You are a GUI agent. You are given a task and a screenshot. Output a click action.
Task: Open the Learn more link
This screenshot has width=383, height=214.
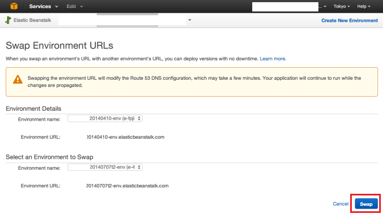coord(273,59)
